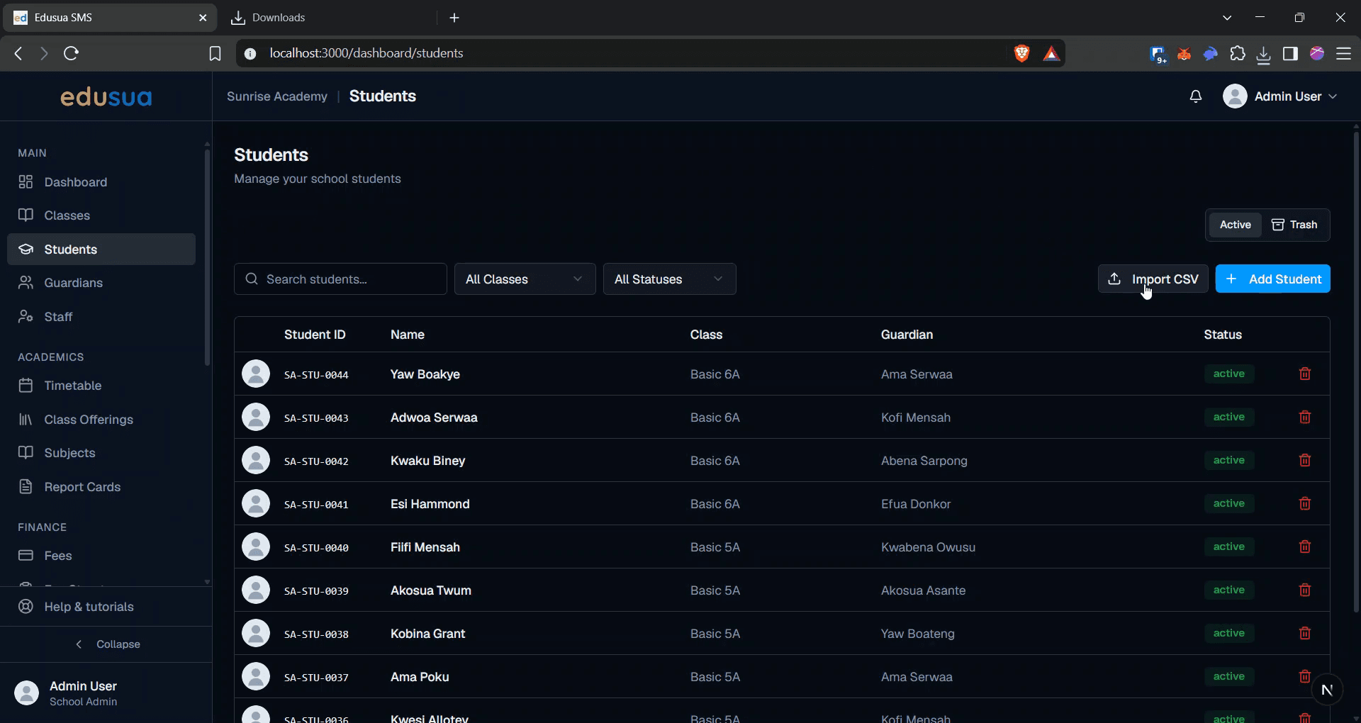This screenshot has width=1361, height=723.
Task: Delete student Esi Hammond via trash icon
Action: point(1305,503)
